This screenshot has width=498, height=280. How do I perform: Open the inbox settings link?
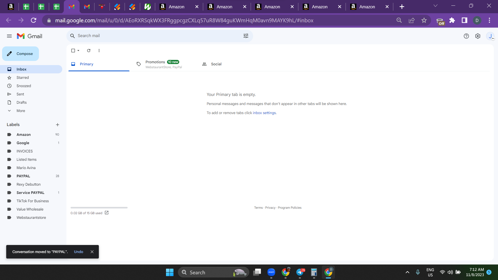click(264, 113)
